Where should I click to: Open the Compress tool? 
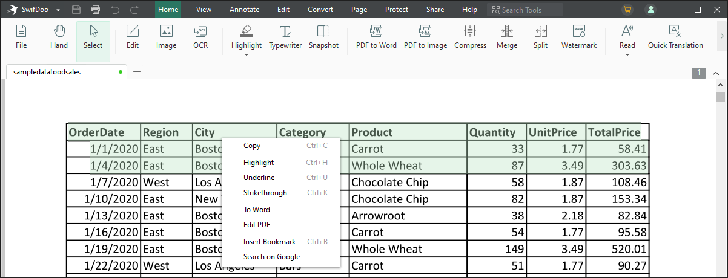pyautogui.click(x=470, y=37)
